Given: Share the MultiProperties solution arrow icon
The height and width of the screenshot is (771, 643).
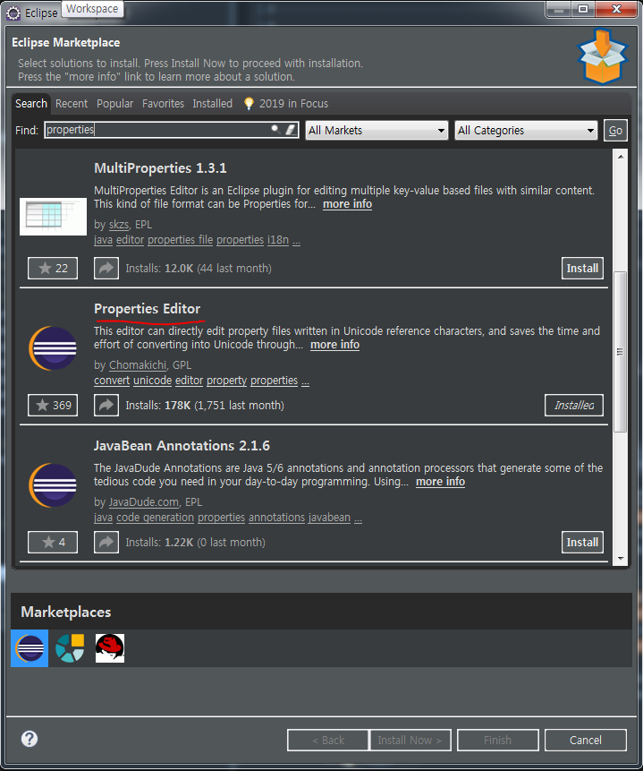Looking at the screenshot, I should tap(106, 268).
